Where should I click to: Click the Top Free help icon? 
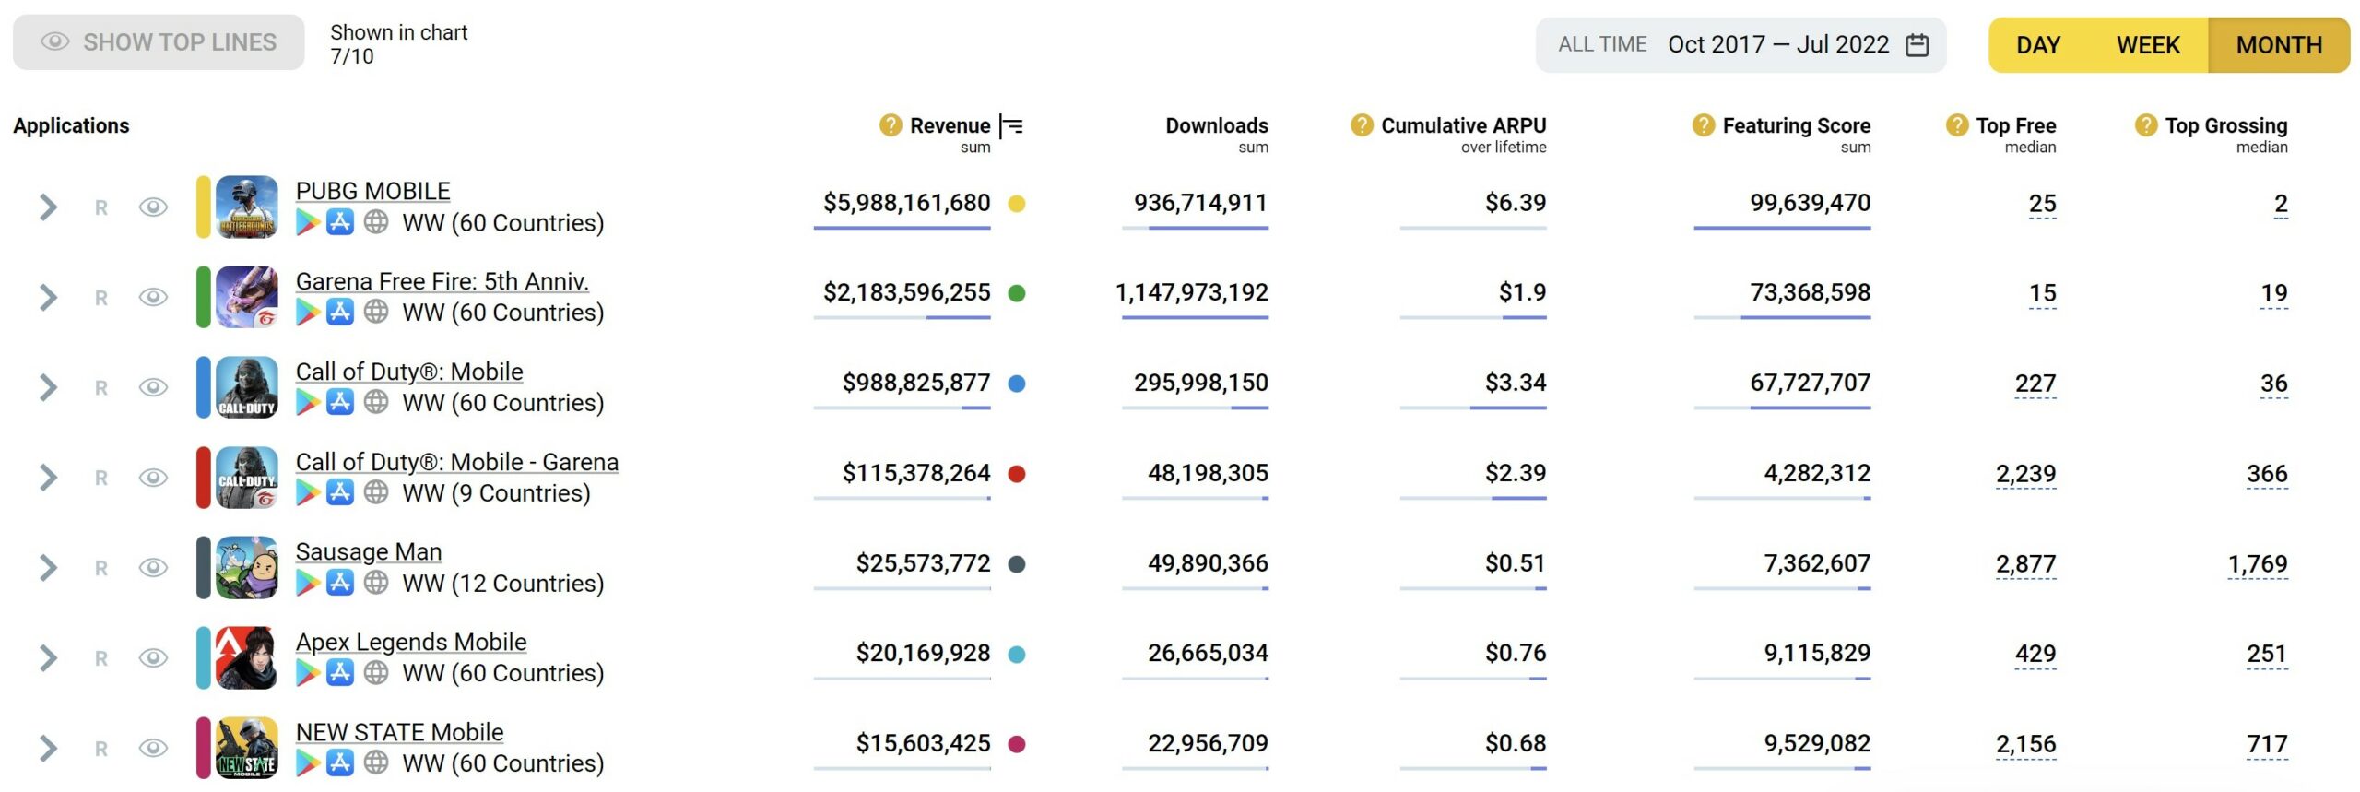(x=1956, y=125)
